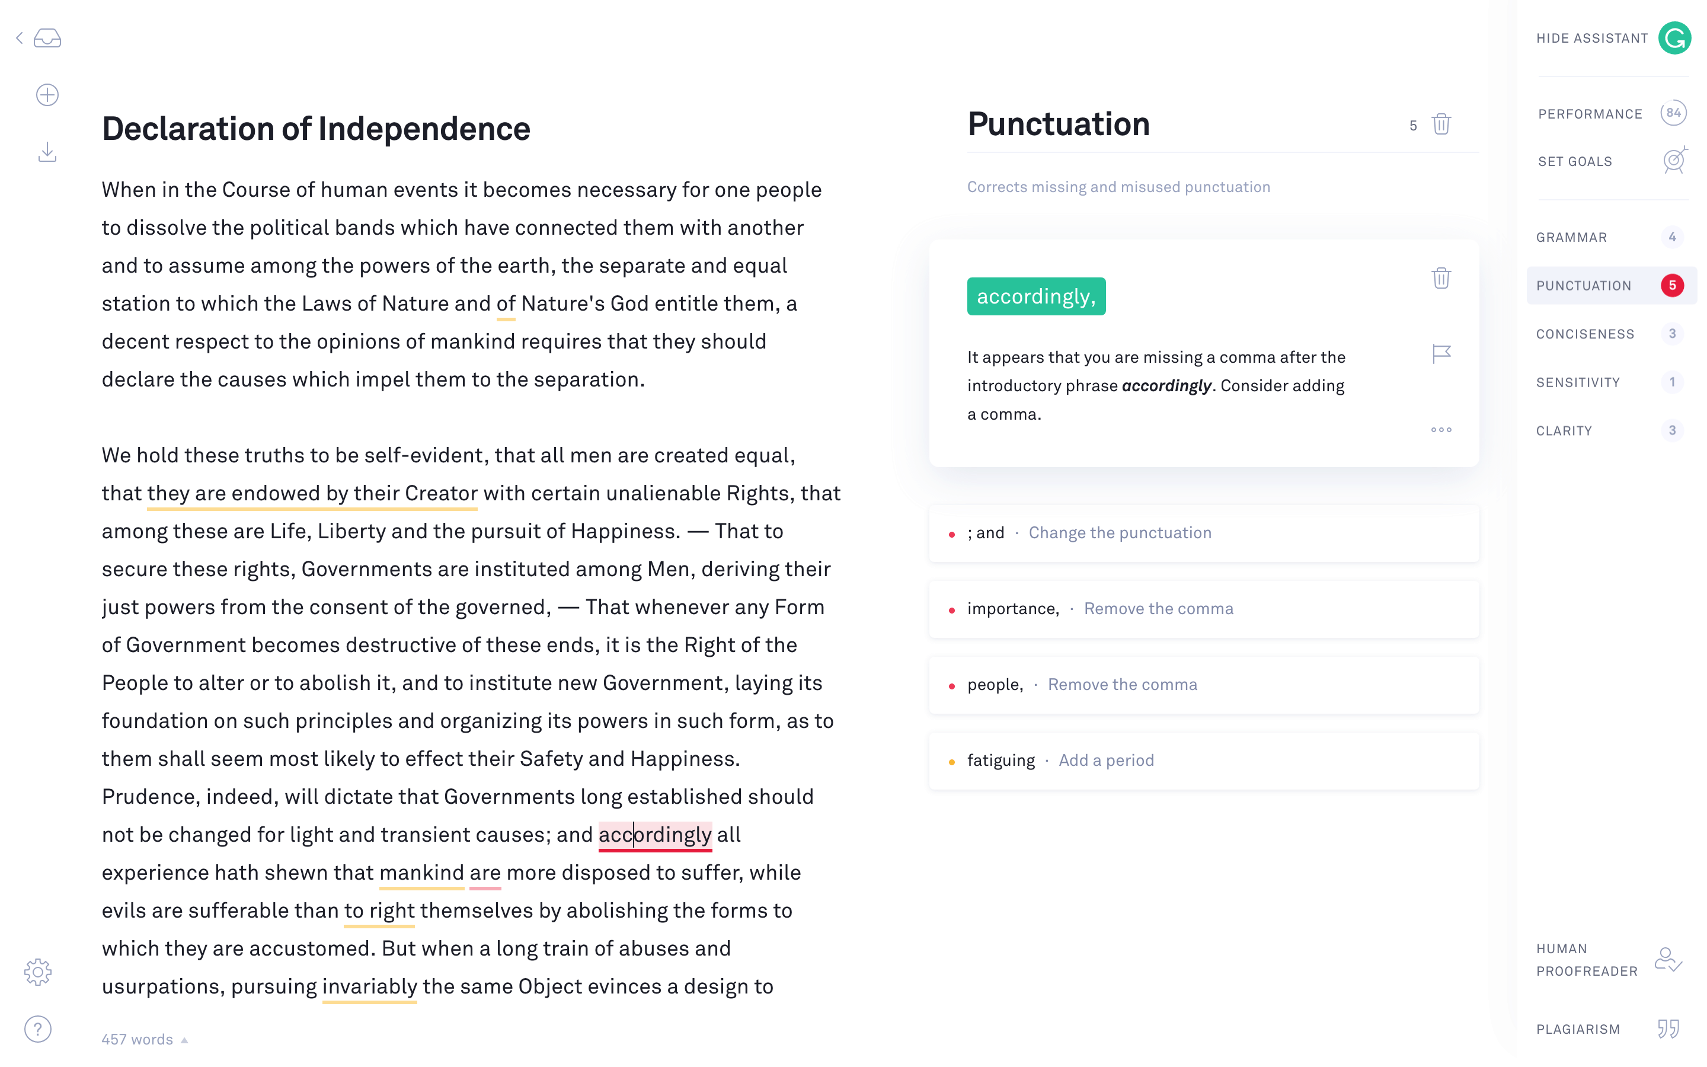Click the trash icon to delete punctuation suggestions
Viewport: 1707px width, 1067px height.
[x=1441, y=124]
